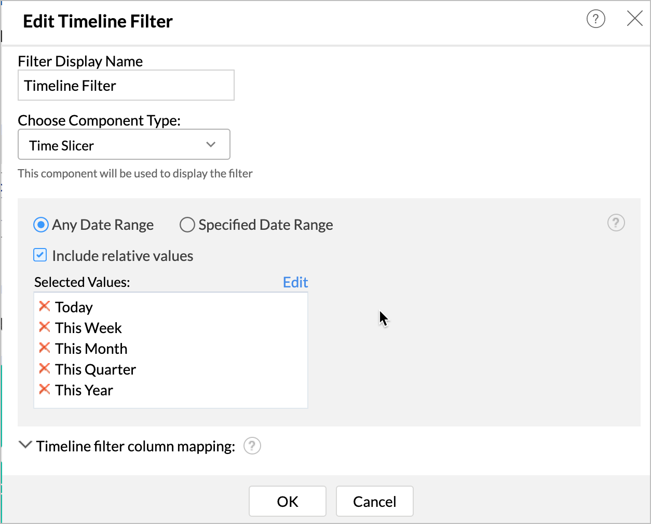Viewport: 651px width, 524px height.
Task: Select the Any Date Range radio button
Action: pos(41,225)
